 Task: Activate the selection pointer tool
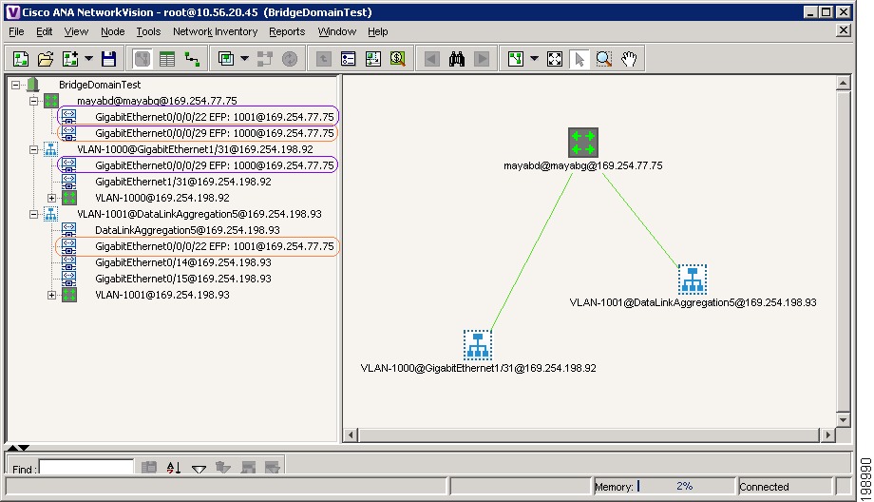(x=579, y=59)
